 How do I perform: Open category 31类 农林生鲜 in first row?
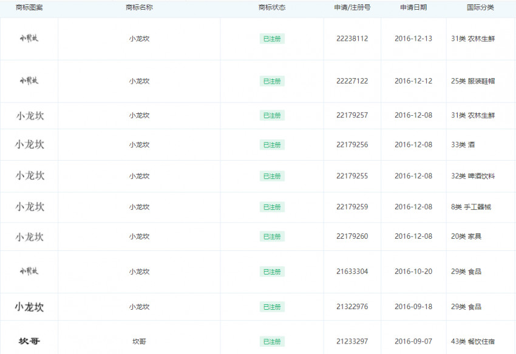click(x=472, y=38)
